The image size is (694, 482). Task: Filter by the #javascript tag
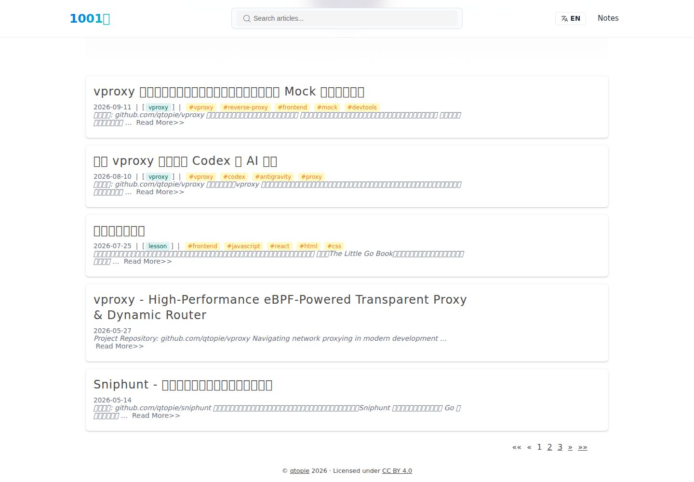(243, 246)
